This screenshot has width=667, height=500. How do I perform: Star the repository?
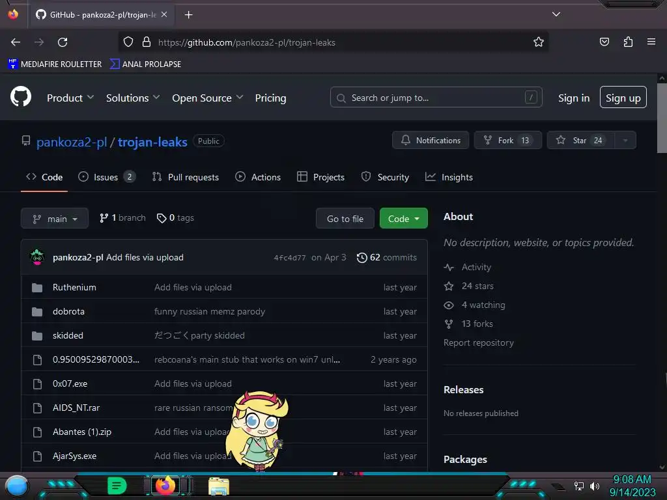(x=580, y=140)
